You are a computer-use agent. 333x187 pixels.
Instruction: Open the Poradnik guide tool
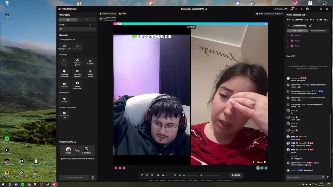(64, 85)
